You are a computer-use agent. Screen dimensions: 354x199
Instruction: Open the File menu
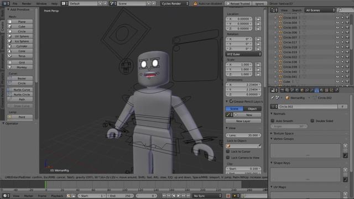pyautogui.click(x=15, y=4)
